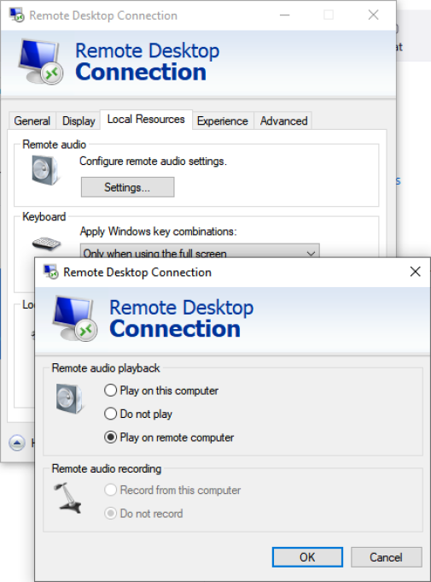Minimize the main Remote Desktop window
This screenshot has width=431, height=582.
(284, 15)
